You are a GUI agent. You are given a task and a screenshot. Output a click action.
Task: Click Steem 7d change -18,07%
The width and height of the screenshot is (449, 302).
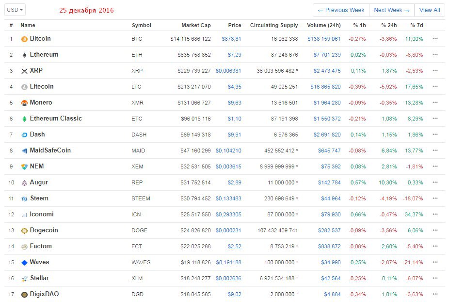tap(413, 198)
